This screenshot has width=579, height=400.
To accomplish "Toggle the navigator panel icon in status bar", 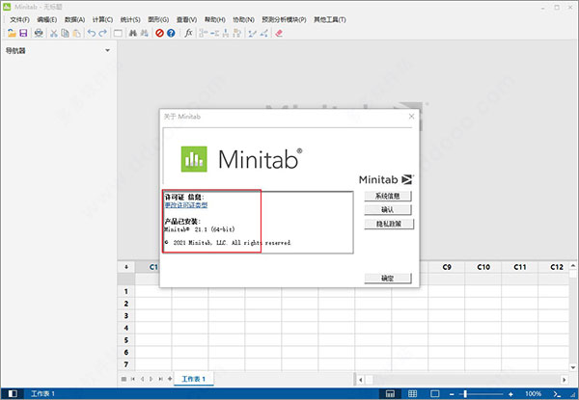I will (x=390, y=394).
